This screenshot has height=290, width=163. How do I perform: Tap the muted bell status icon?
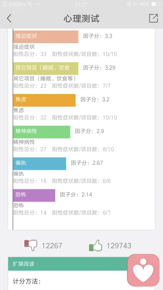tap(129, 4)
